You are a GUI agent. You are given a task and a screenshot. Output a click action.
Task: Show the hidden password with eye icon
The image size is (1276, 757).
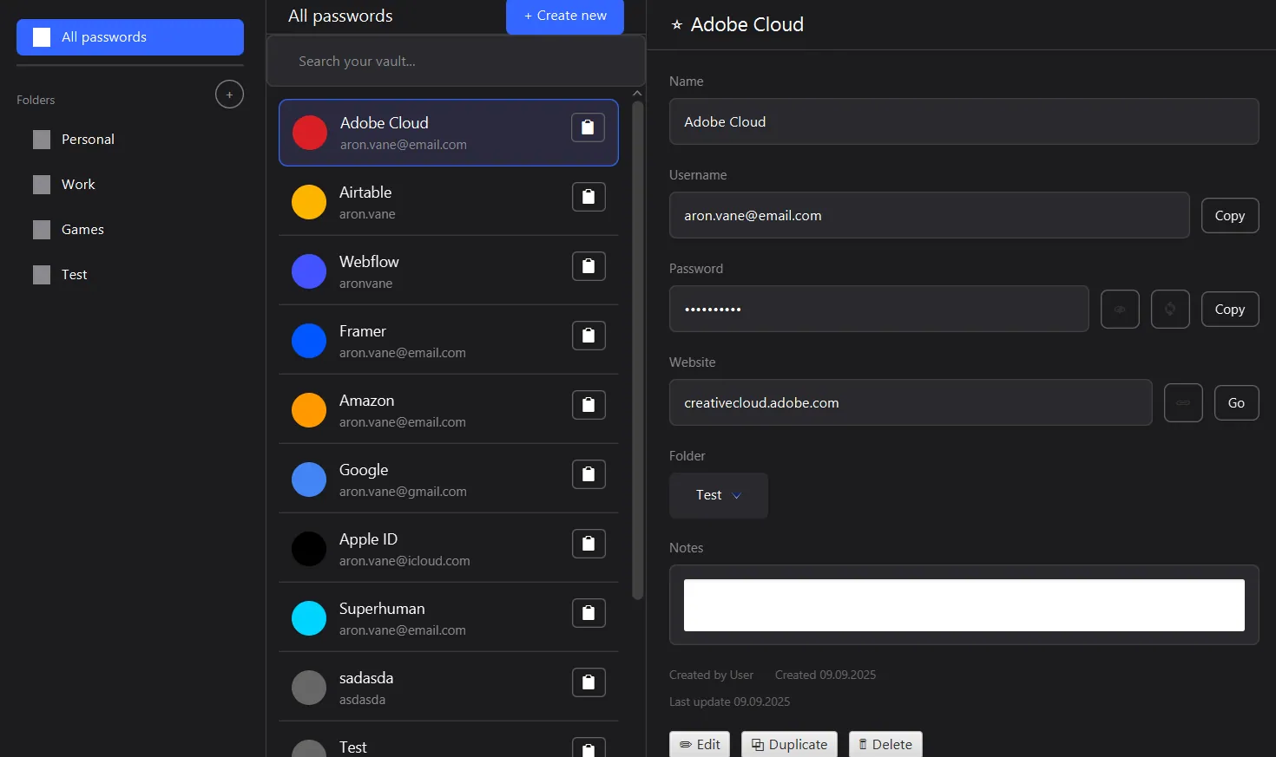1120,310
